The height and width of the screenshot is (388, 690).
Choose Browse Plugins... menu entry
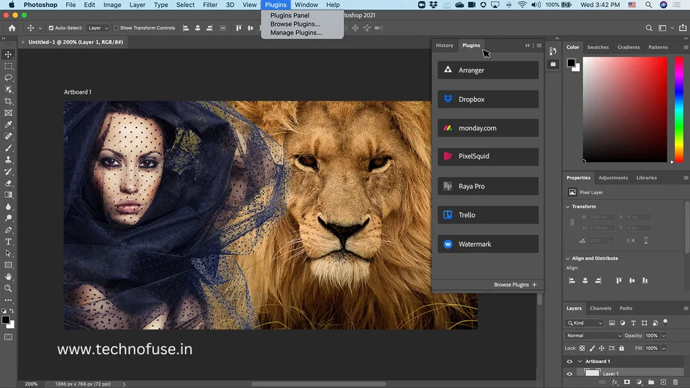(x=295, y=24)
